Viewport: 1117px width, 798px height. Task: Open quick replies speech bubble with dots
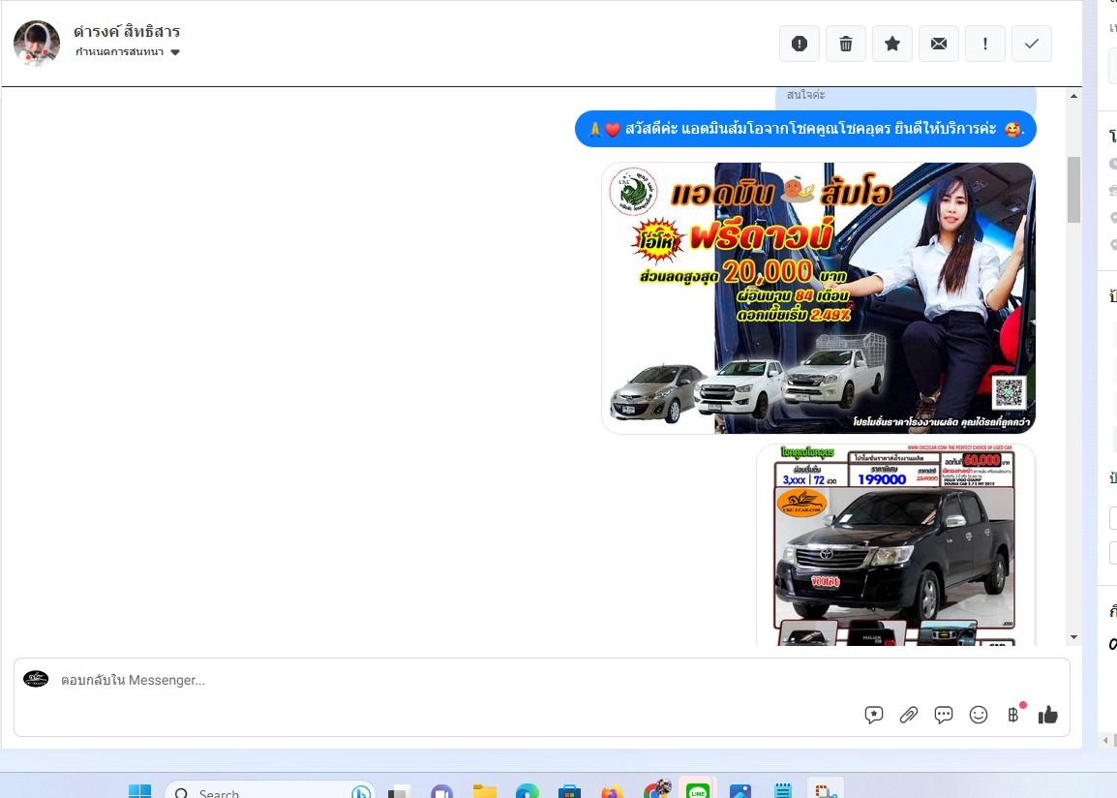(943, 715)
